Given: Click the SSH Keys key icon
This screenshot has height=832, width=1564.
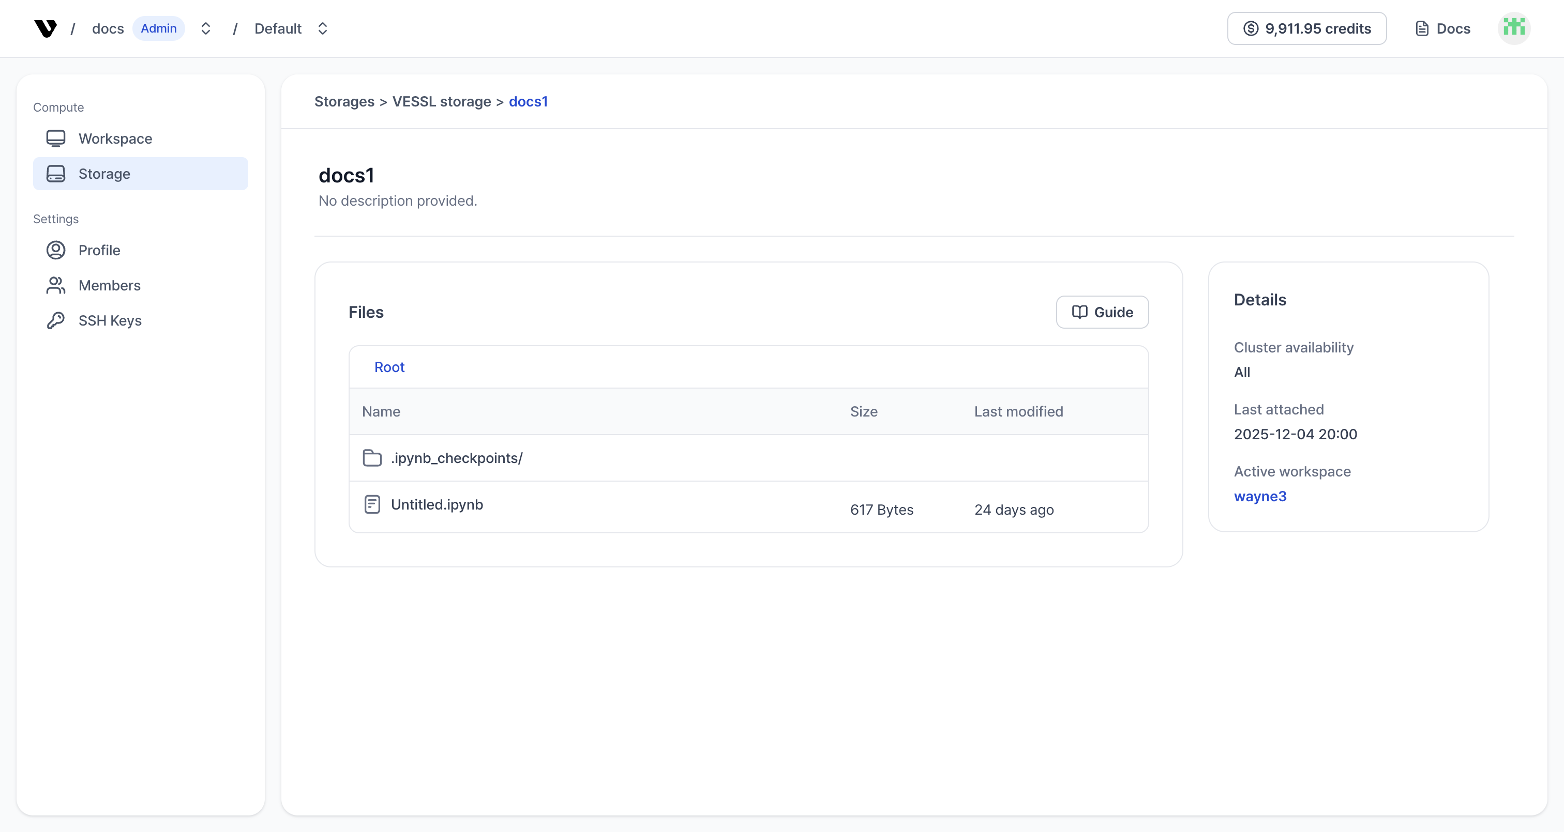Looking at the screenshot, I should pos(56,320).
